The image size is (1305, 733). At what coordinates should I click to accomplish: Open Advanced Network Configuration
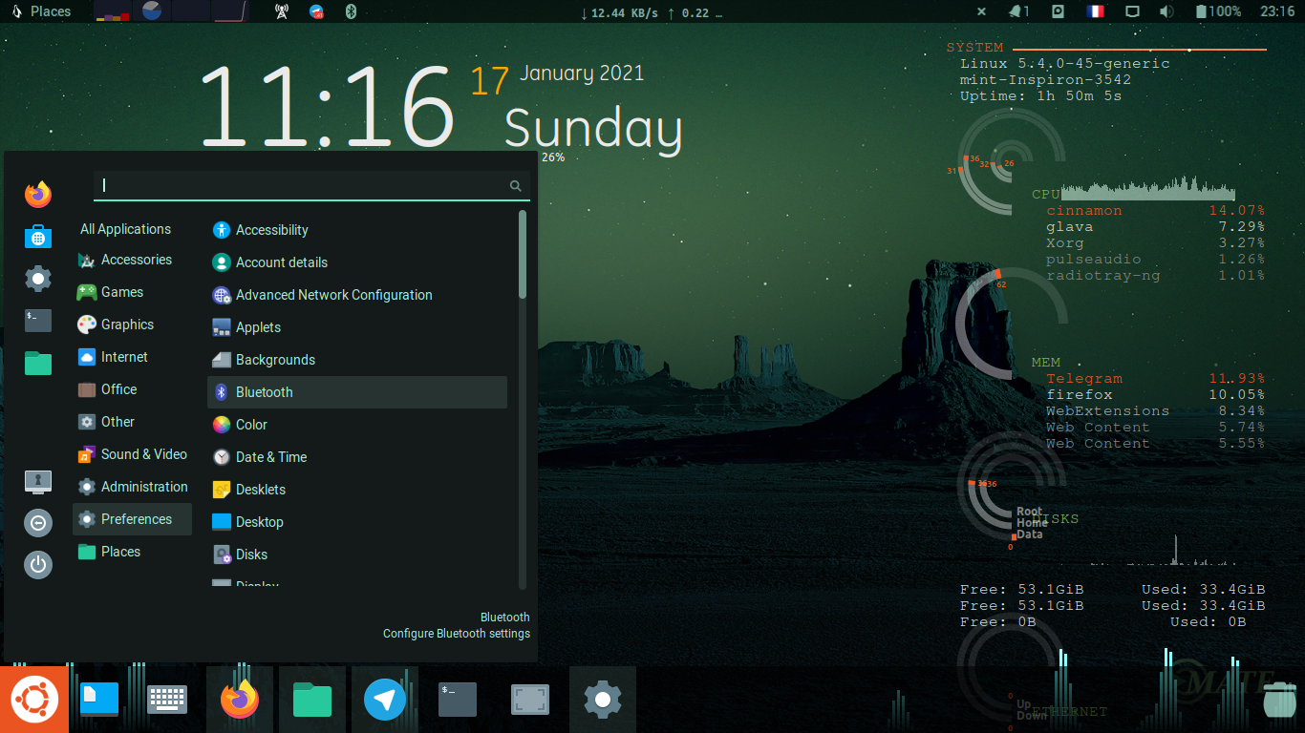tap(357, 295)
